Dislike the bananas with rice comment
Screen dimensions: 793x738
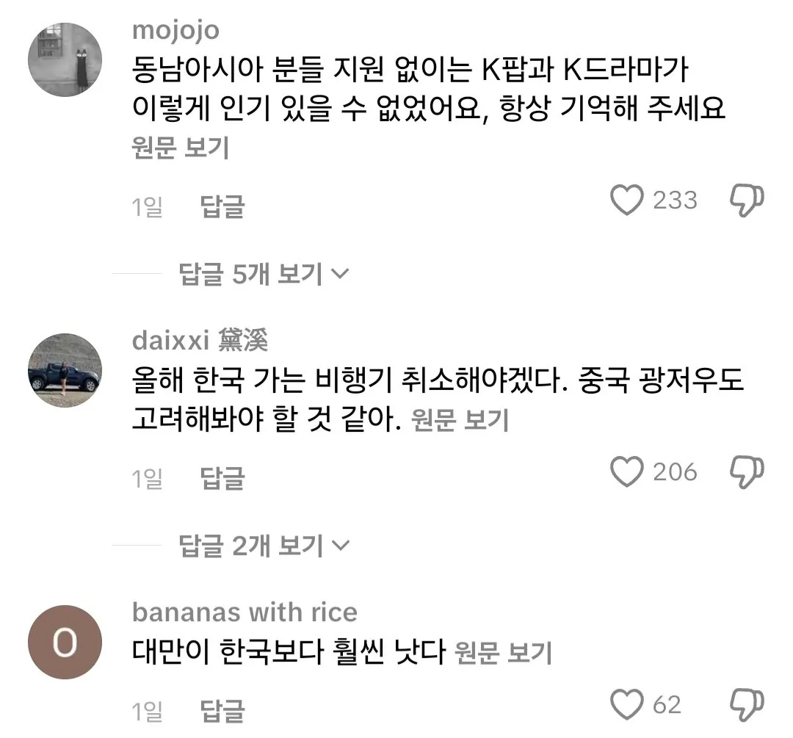747,706
